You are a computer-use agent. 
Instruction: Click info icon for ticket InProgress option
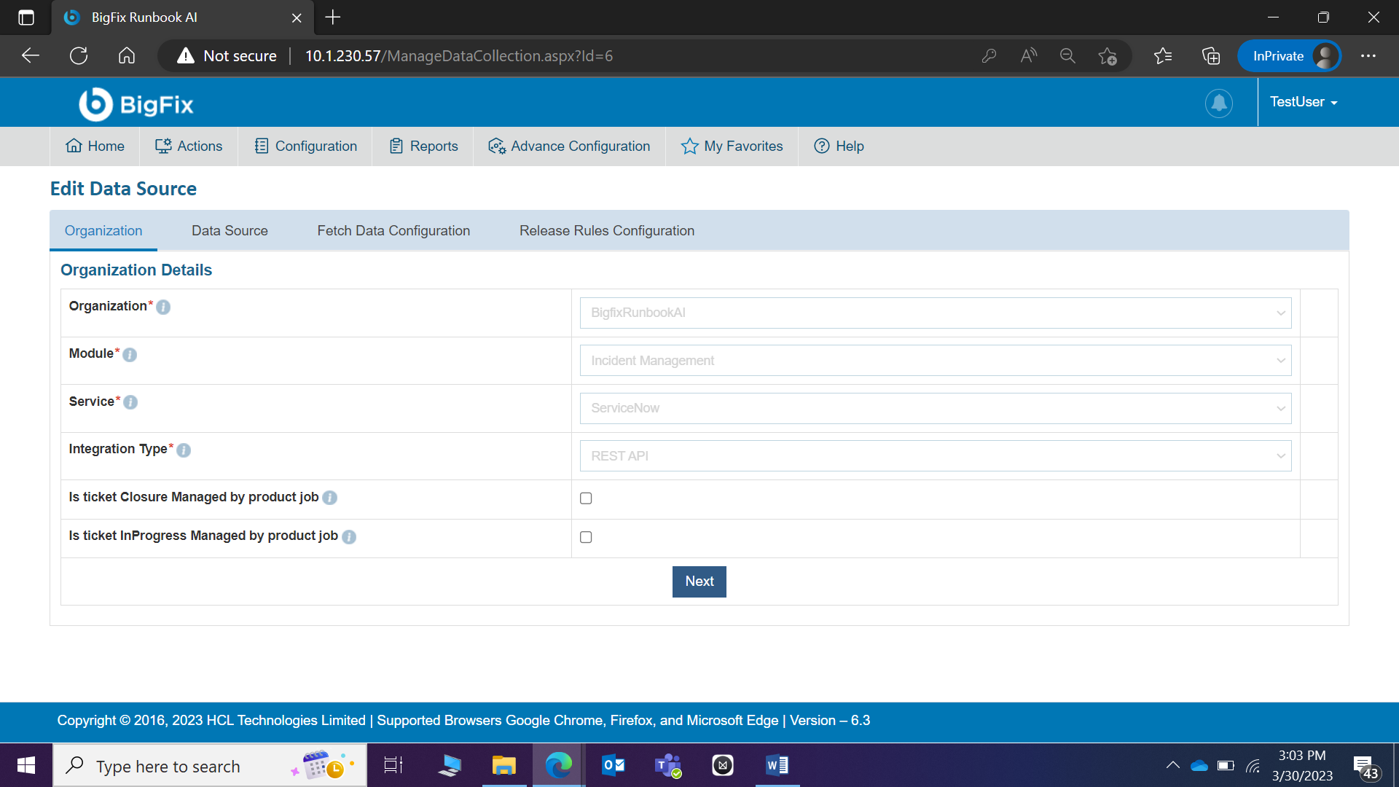(349, 537)
